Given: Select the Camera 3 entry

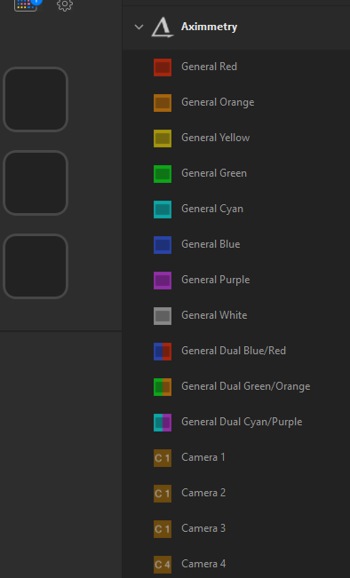Looking at the screenshot, I should 236,528.
